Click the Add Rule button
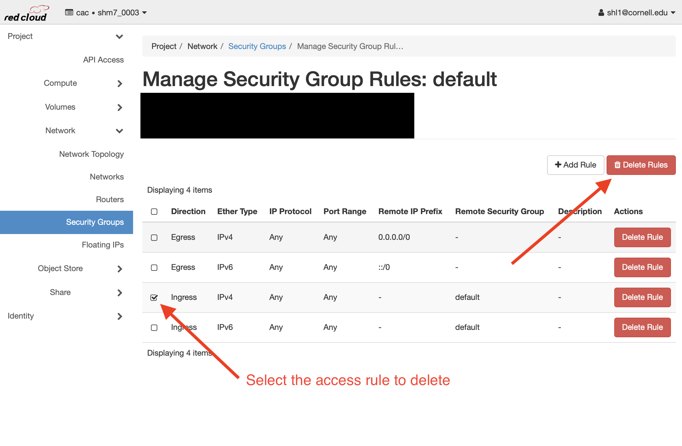This screenshot has width=682, height=446. (x=576, y=165)
